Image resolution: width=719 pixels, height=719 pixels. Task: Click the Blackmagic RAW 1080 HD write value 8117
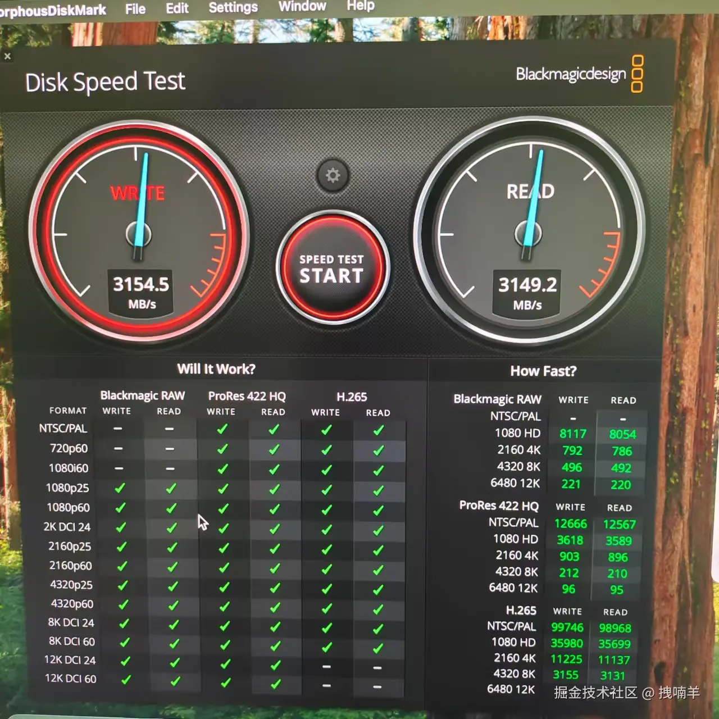coord(572,434)
